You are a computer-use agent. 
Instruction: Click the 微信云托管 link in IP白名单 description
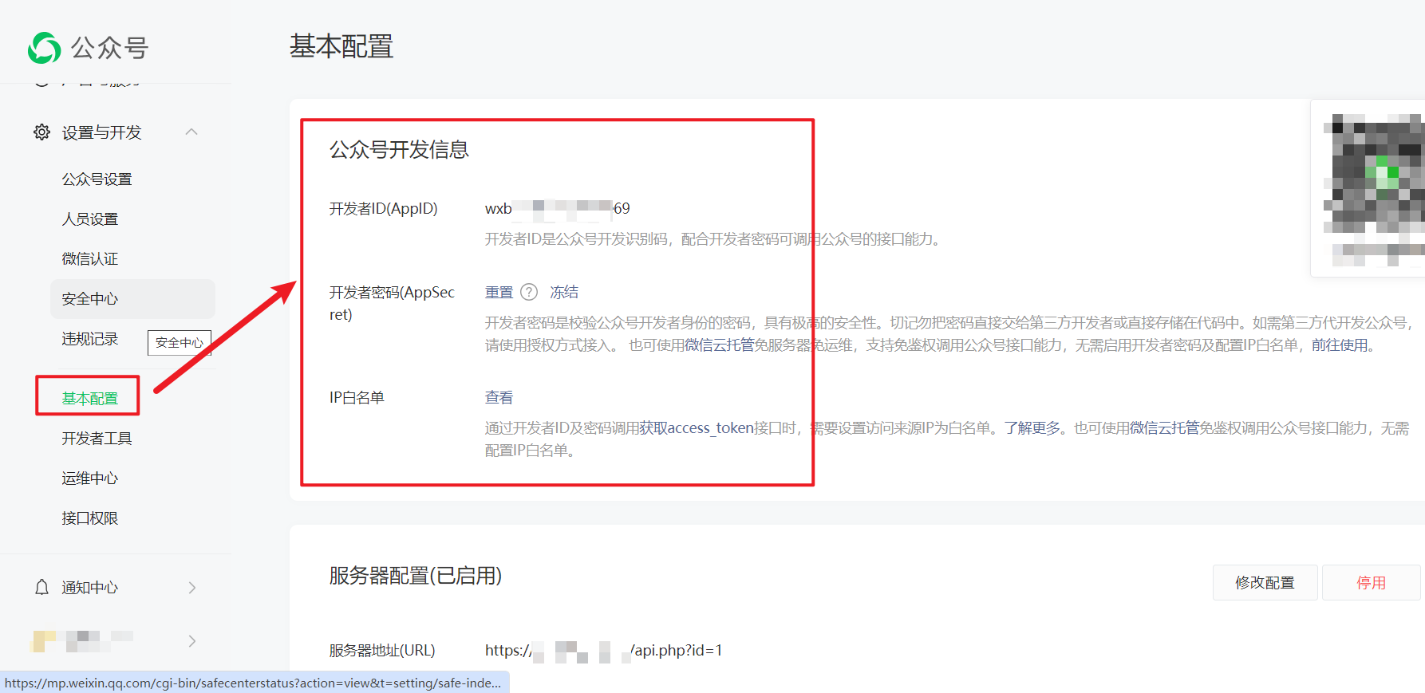click(1165, 428)
